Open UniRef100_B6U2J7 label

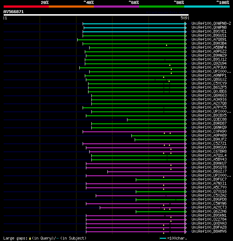209,171
